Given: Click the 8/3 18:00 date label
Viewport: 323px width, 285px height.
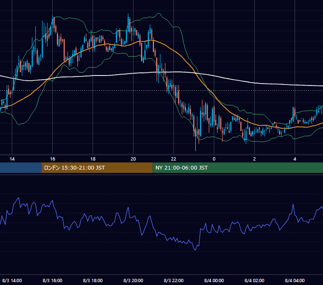Looking at the screenshot, I should click(x=93, y=280).
